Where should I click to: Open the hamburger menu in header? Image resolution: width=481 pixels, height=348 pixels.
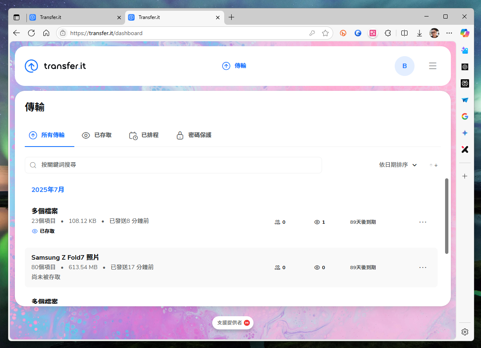point(432,66)
